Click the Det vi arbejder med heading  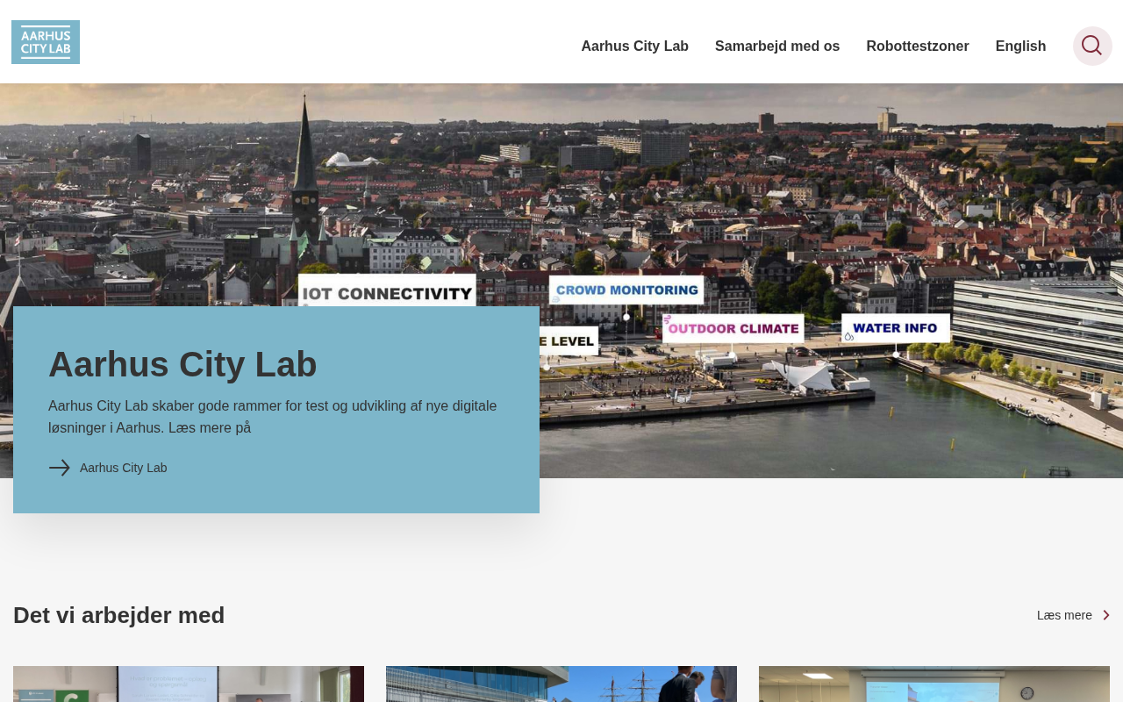tap(119, 615)
